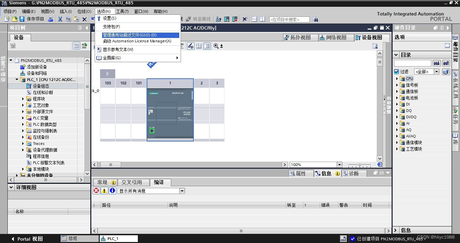Select 设备组态 in project tree
The height and width of the screenshot is (243, 460).
(41, 86)
